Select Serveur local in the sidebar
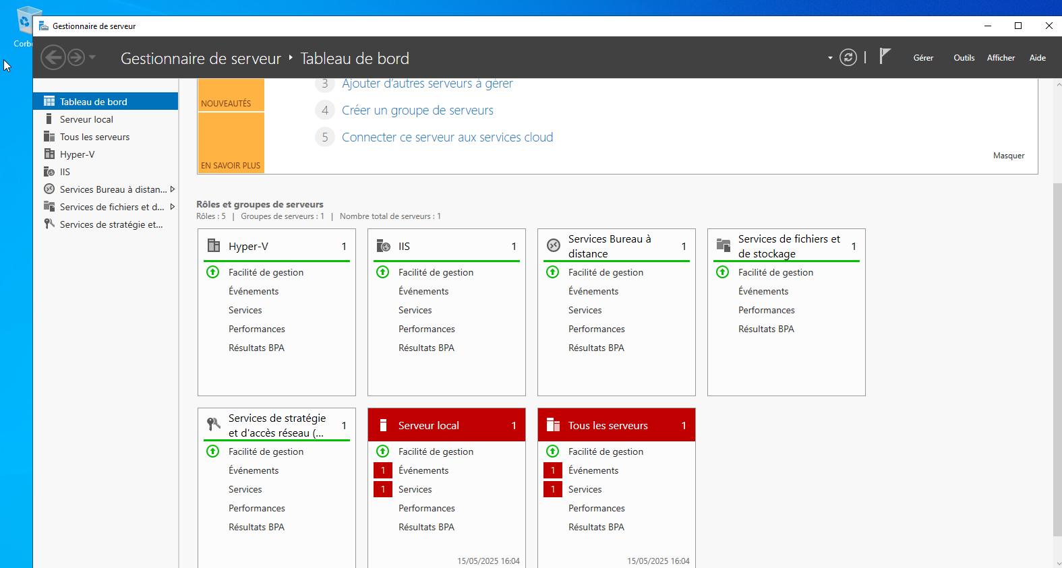 [x=105, y=119]
